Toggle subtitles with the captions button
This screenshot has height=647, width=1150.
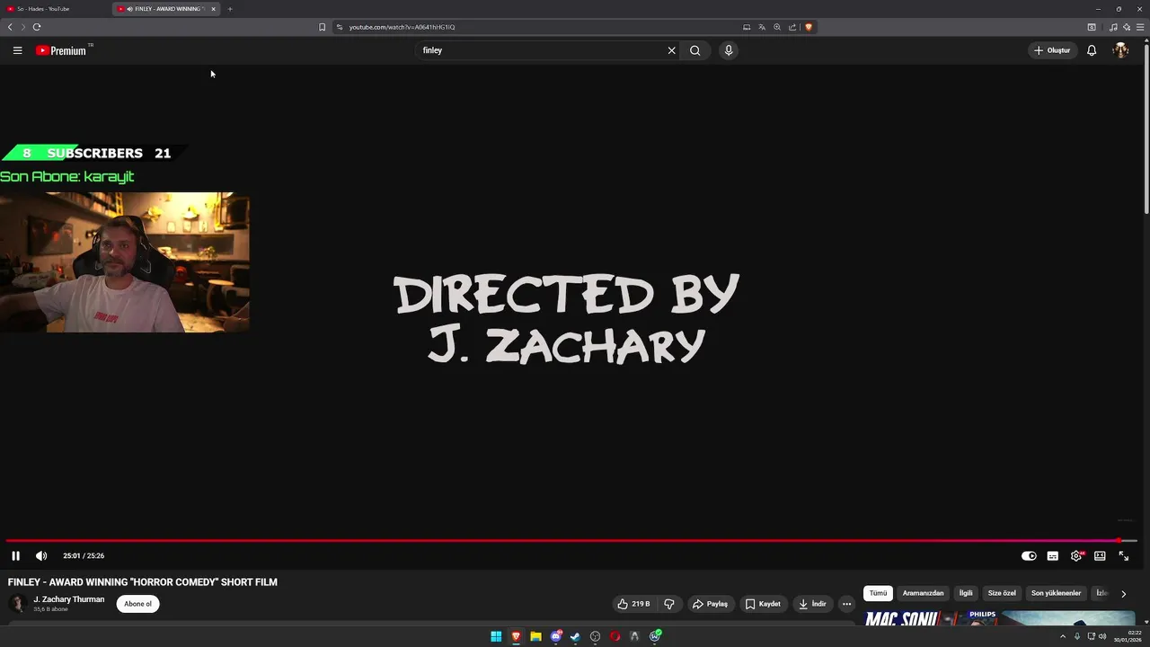1053,555
